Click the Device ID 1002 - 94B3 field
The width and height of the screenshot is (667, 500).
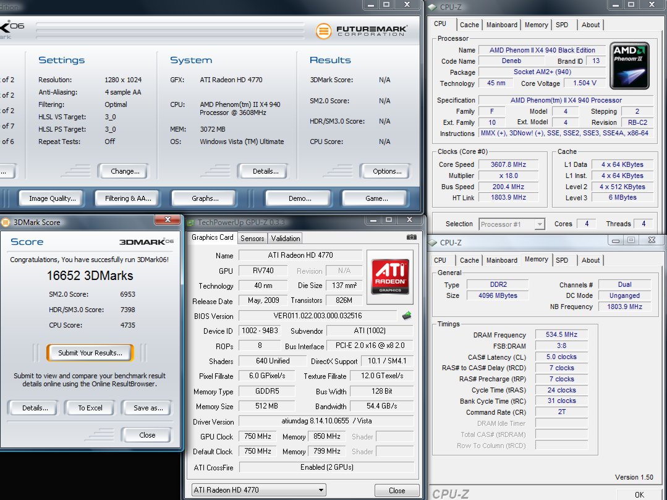(260, 331)
